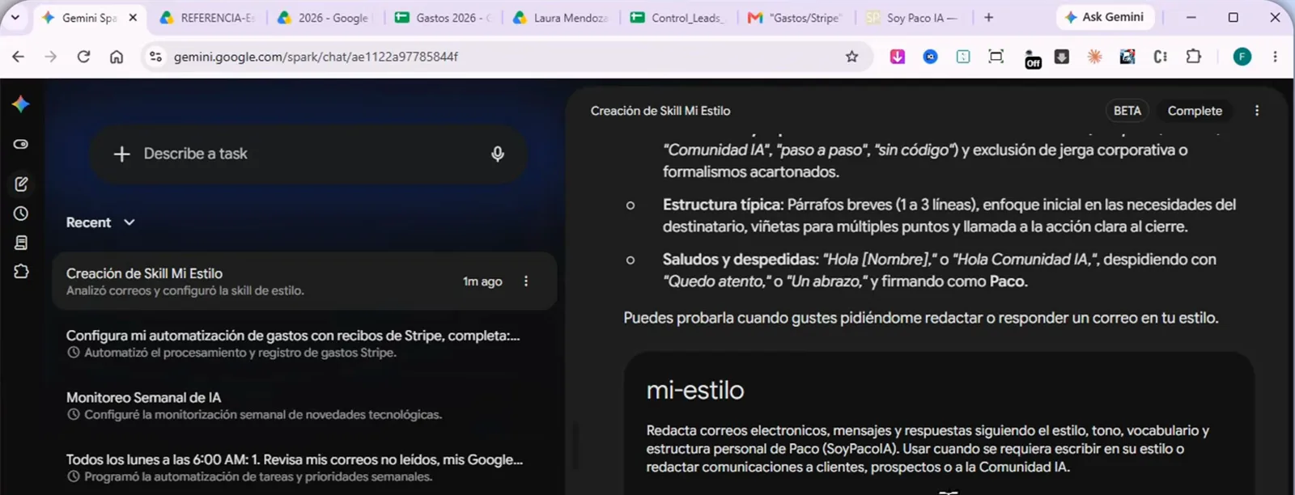Switch to the Laura Mendoza tab
The image size is (1295, 495).
click(561, 18)
